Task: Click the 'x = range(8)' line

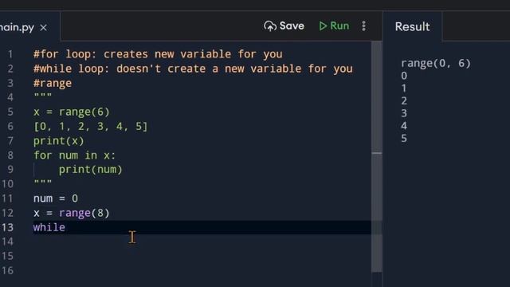Action: point(72,213)
